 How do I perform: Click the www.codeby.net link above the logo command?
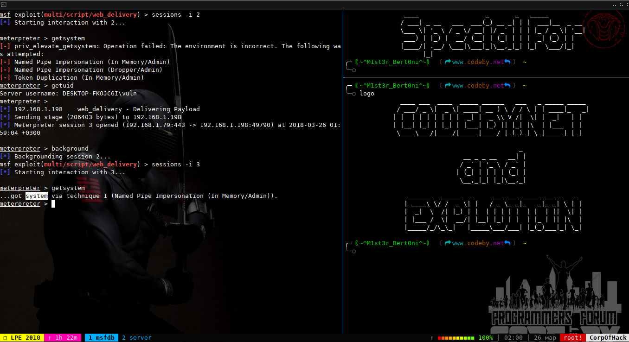pyautogui.click(x=478, y=85)
